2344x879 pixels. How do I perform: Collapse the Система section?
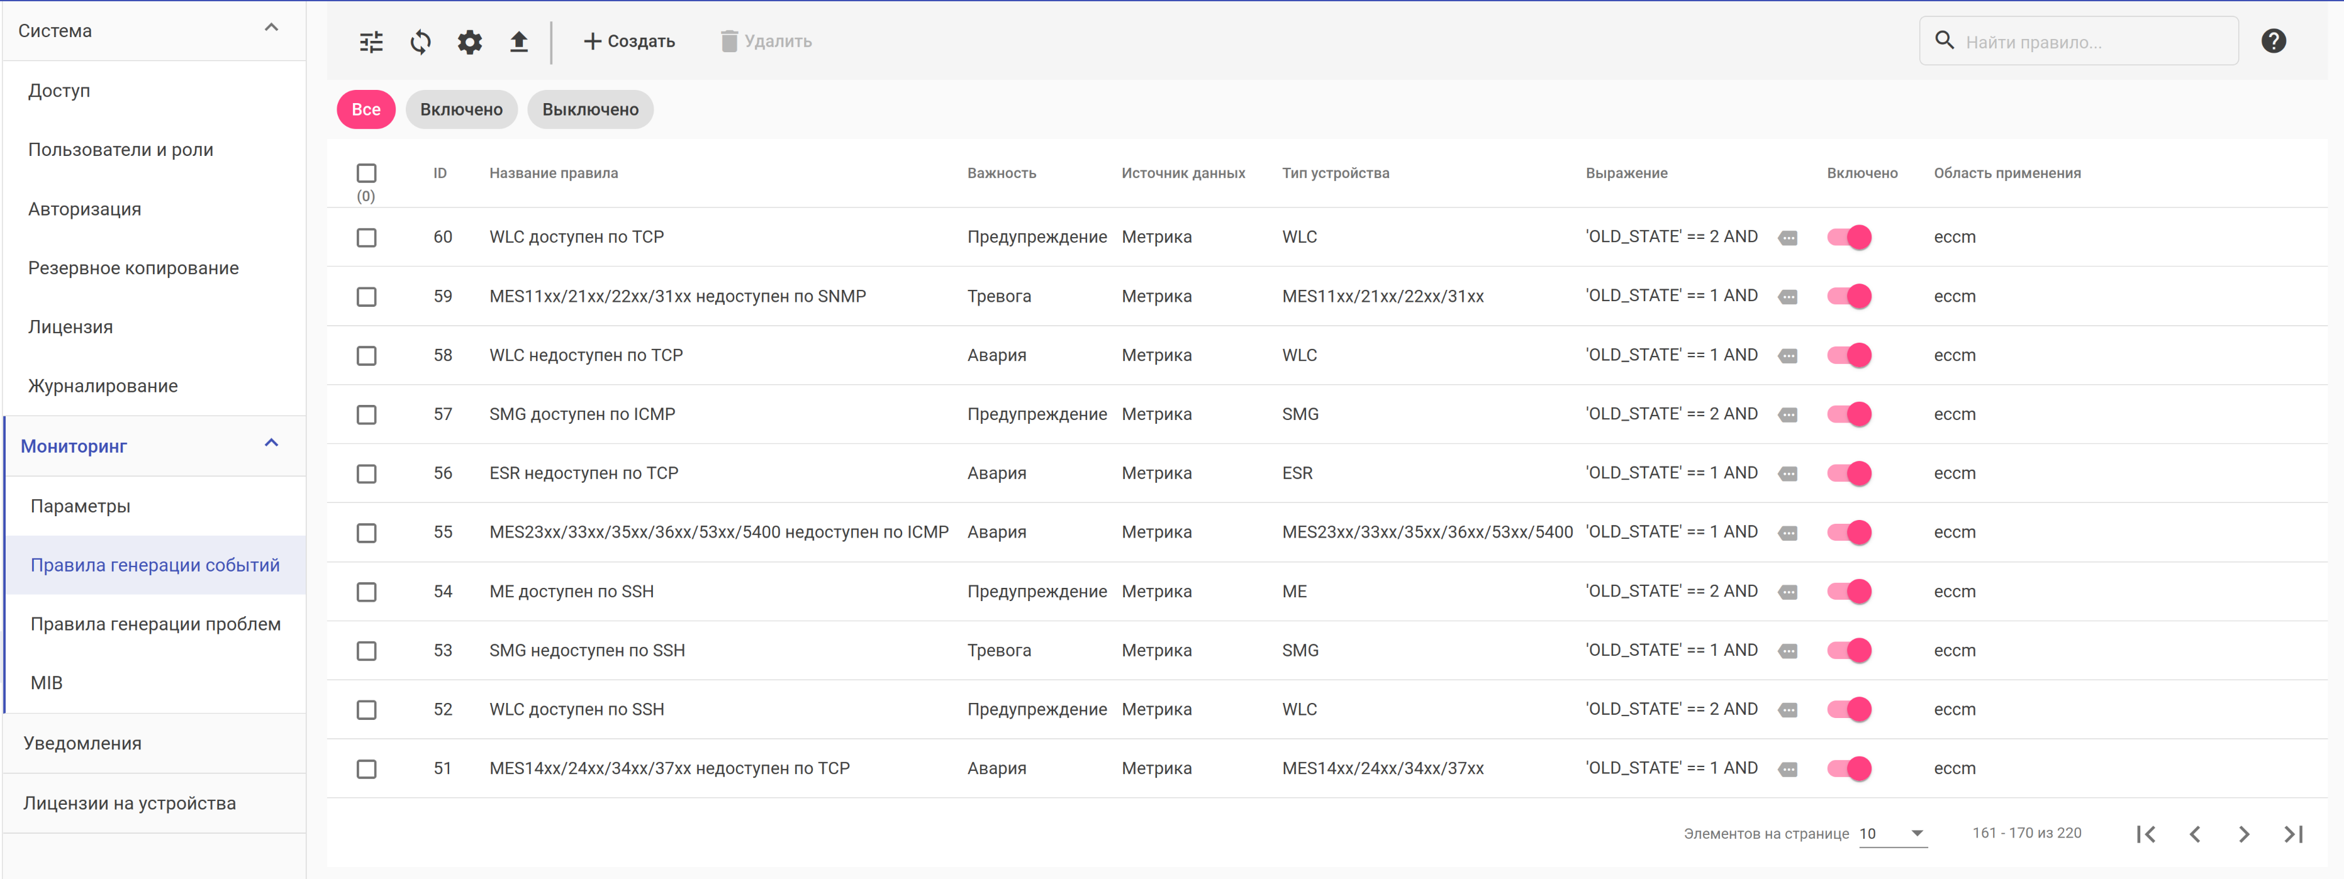pos(271,28)
